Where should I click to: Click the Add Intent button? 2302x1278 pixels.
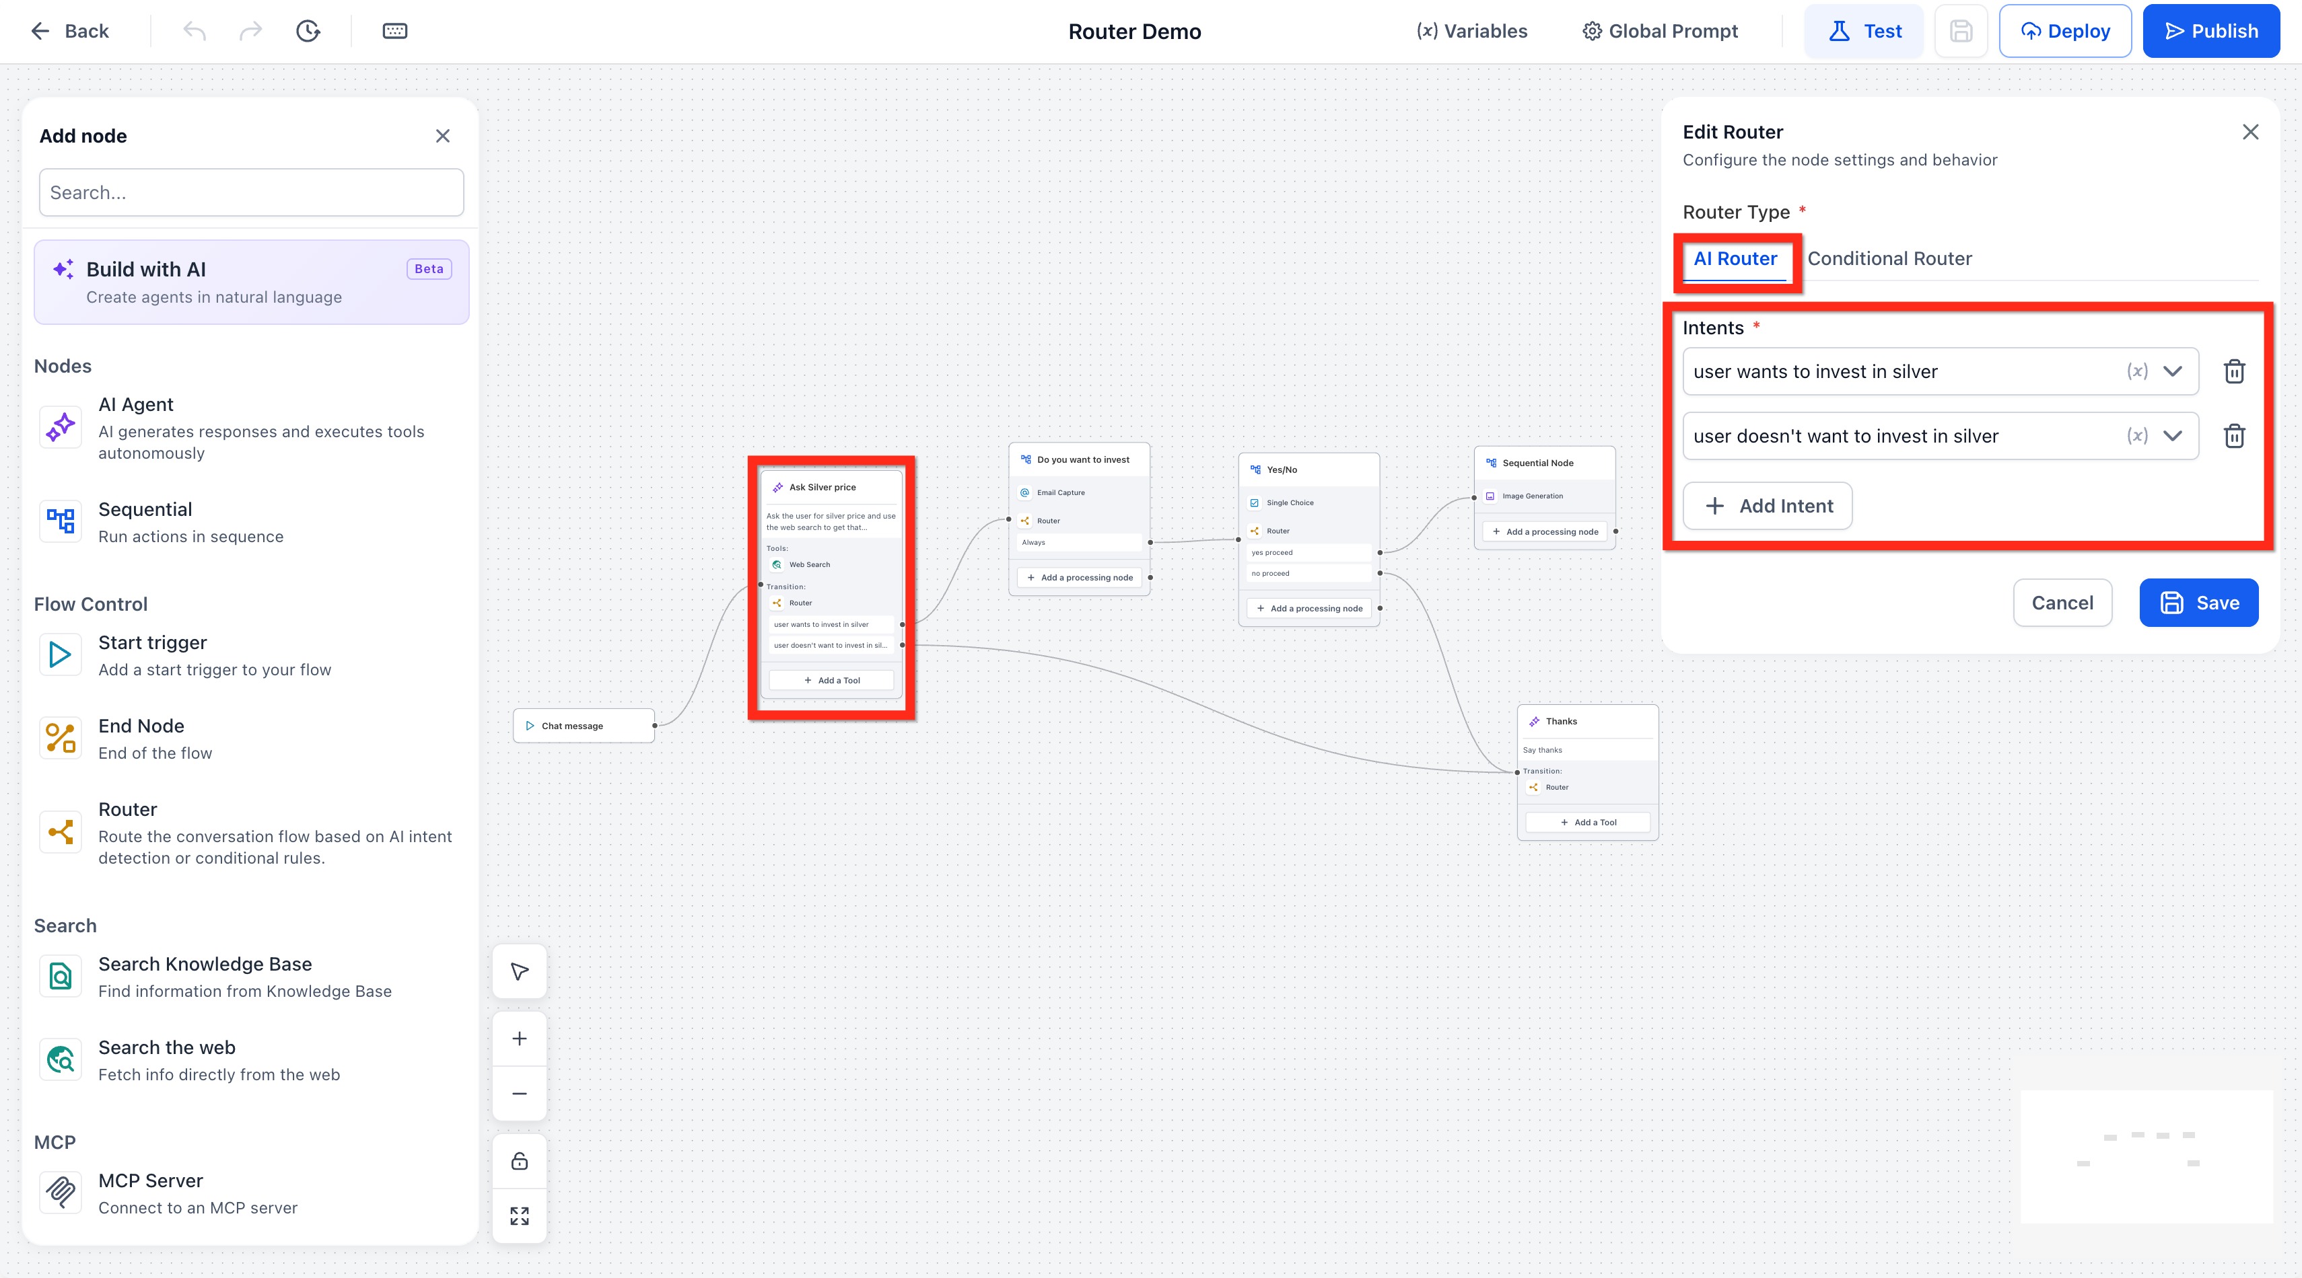tap(1768, 506)
